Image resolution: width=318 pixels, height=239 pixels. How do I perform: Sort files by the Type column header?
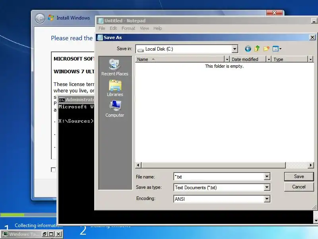(x=290, y=59)
